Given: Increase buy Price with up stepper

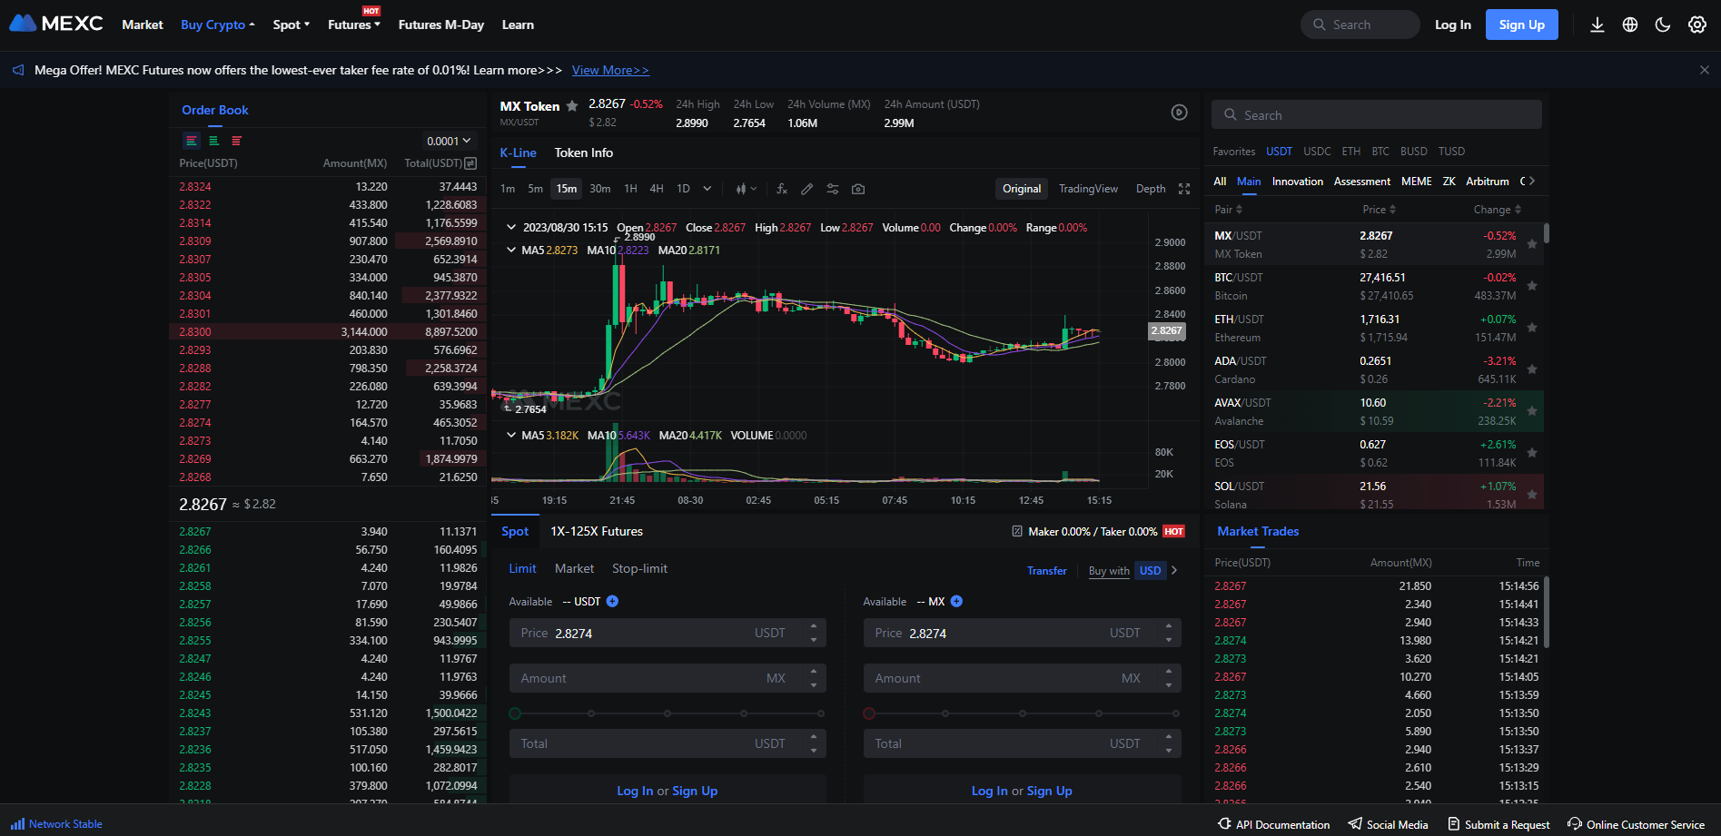Looking at the screenshot, I should pyautogui.click(x=814, y=626).
